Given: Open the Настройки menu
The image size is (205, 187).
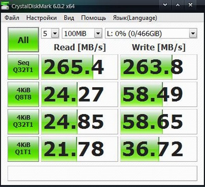Looking at the screenshot, I should tap(41, 18).
